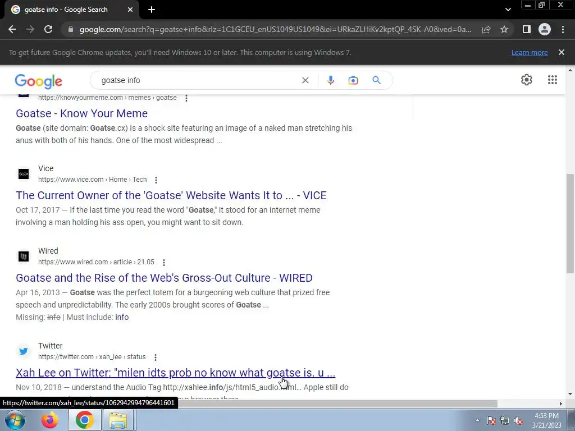Reload the page
Screen dimensions: 575x431
tap(48, 29)
